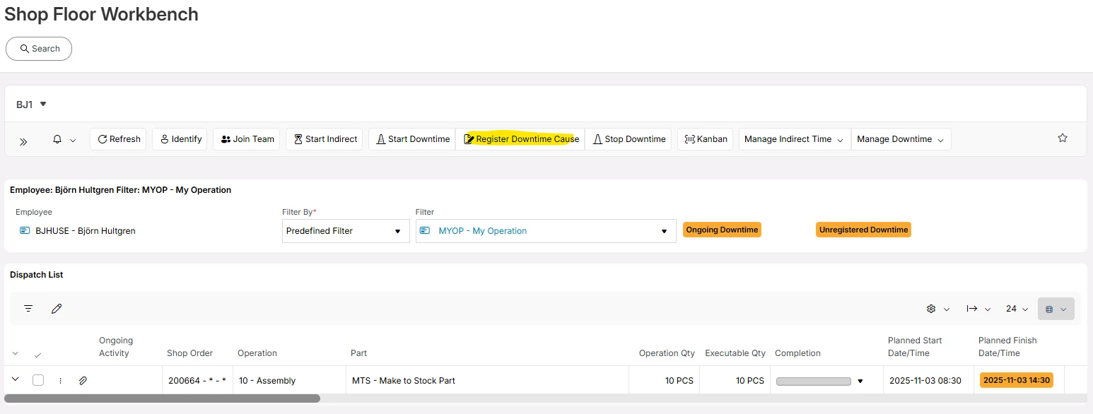Open the Dispatch List gear settings menu
Screen dimensions: 1093x414
[x=937, y=309]
